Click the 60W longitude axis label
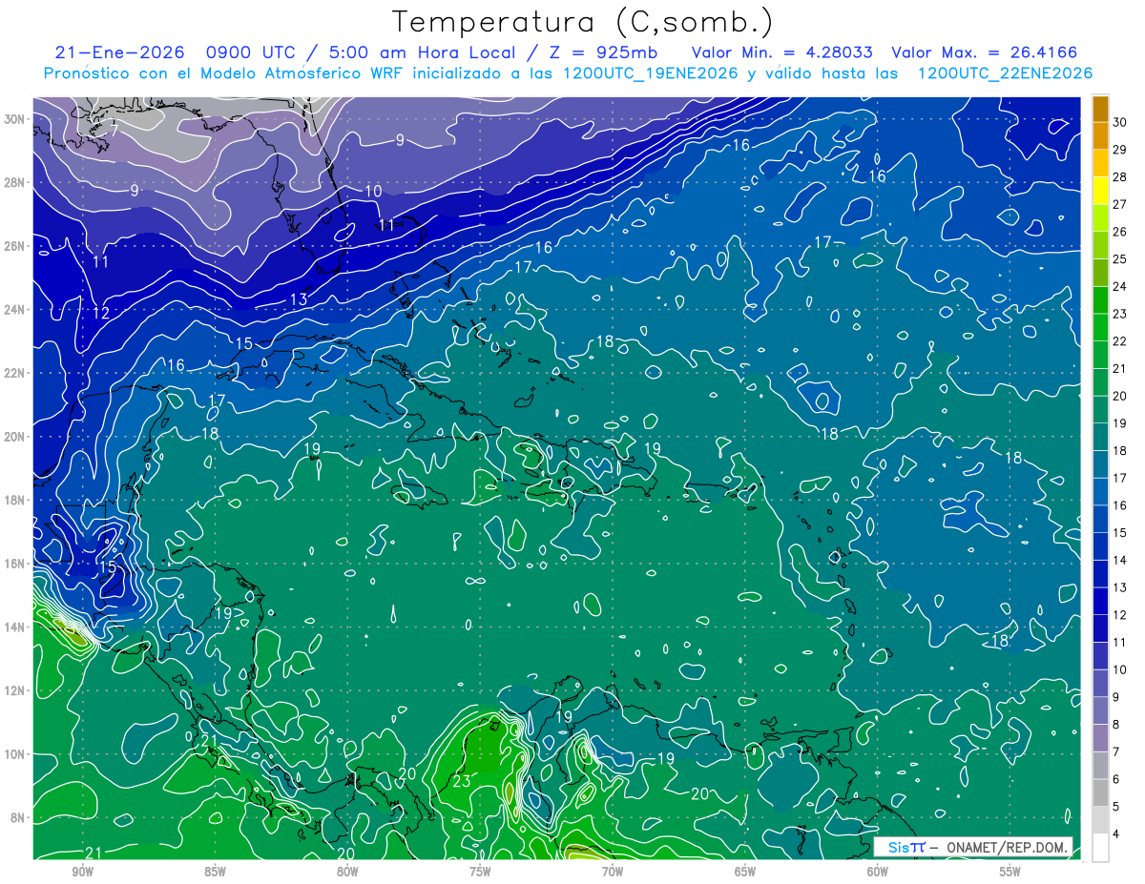The height and width of the screenshot is (884, 1145). [x=878, y=872]
